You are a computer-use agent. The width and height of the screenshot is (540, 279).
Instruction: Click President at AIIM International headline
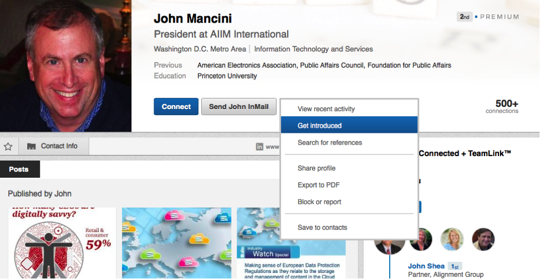tap(221, 34)
